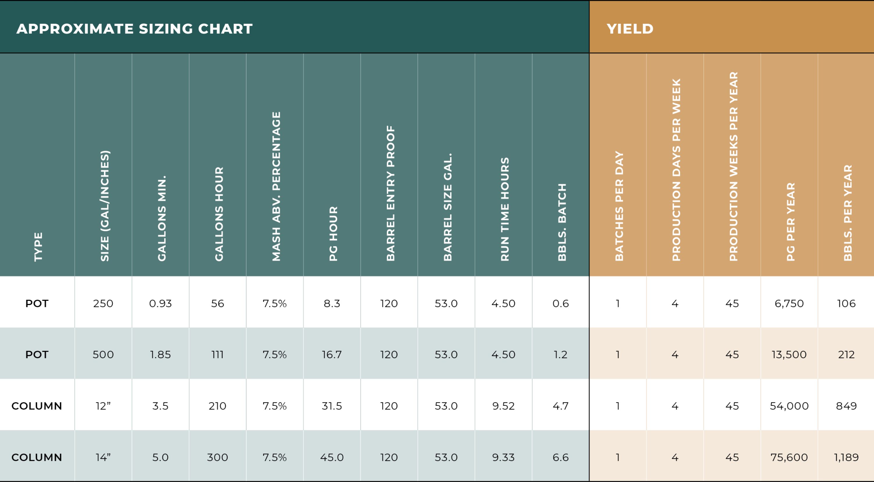Click the 9.52 run time hours cell
Viewport: 874px width, 482px height.
pos(504,406)
